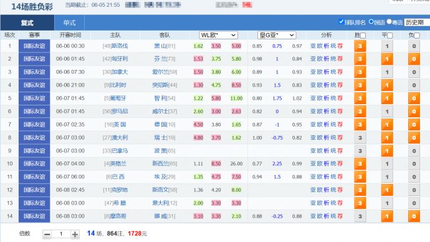Click kickoff time 06-07 02:35

tap(70, 125)
